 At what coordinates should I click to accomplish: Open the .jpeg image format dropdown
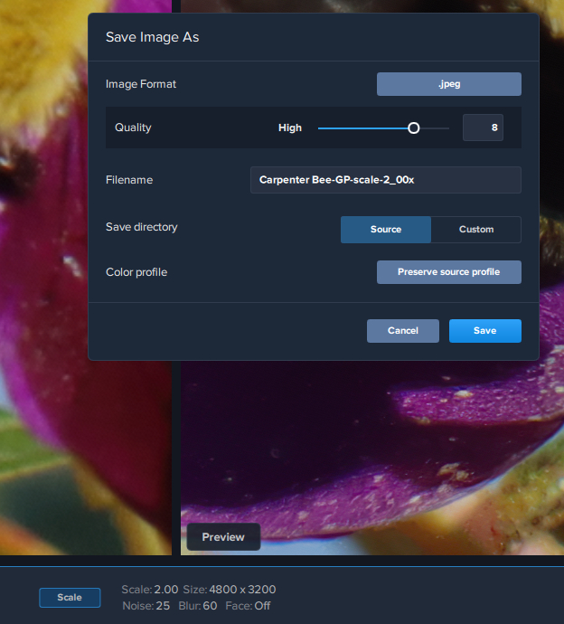click(x=448, y=84)
